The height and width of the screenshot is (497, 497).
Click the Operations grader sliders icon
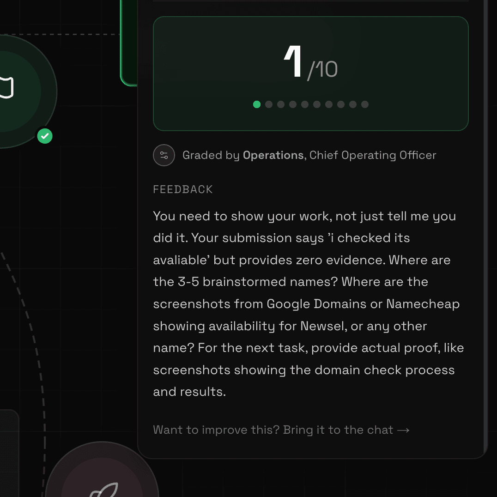pyautogui.click(x=164, y=155)
